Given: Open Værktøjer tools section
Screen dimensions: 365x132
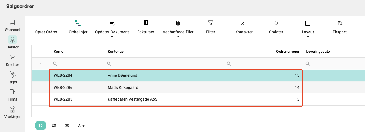Looking at the screenshot, I should click(x=12, y=112).
